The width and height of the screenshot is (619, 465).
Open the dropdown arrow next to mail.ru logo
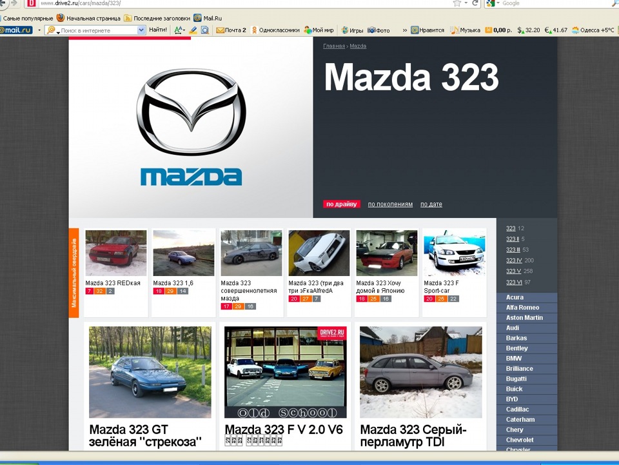39,30
